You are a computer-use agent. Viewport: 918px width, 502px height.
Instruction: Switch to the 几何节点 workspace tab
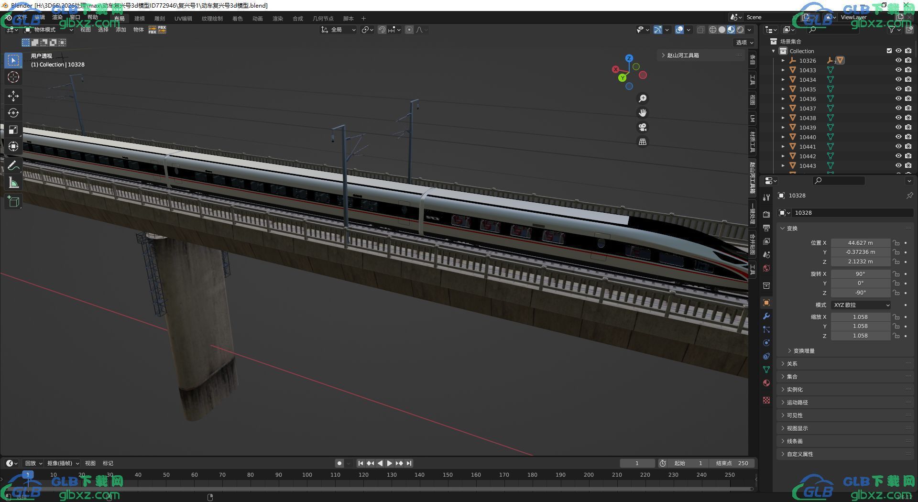(323, 19)
